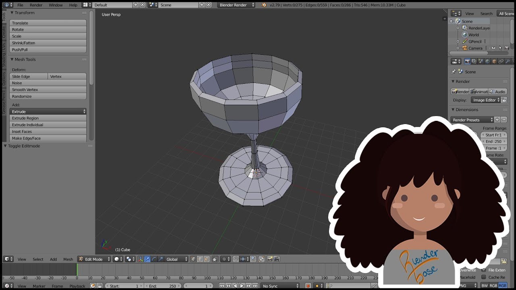Toggle Camera selectability cursor in outliner
The image size is (516, 290).
(x=500, y=48)
